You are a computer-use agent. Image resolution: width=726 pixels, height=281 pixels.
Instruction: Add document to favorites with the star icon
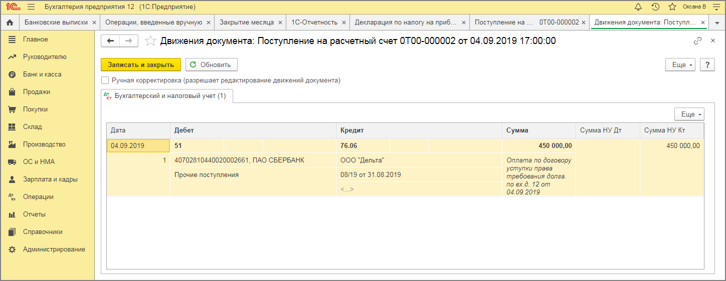click(x=150, y=41)
